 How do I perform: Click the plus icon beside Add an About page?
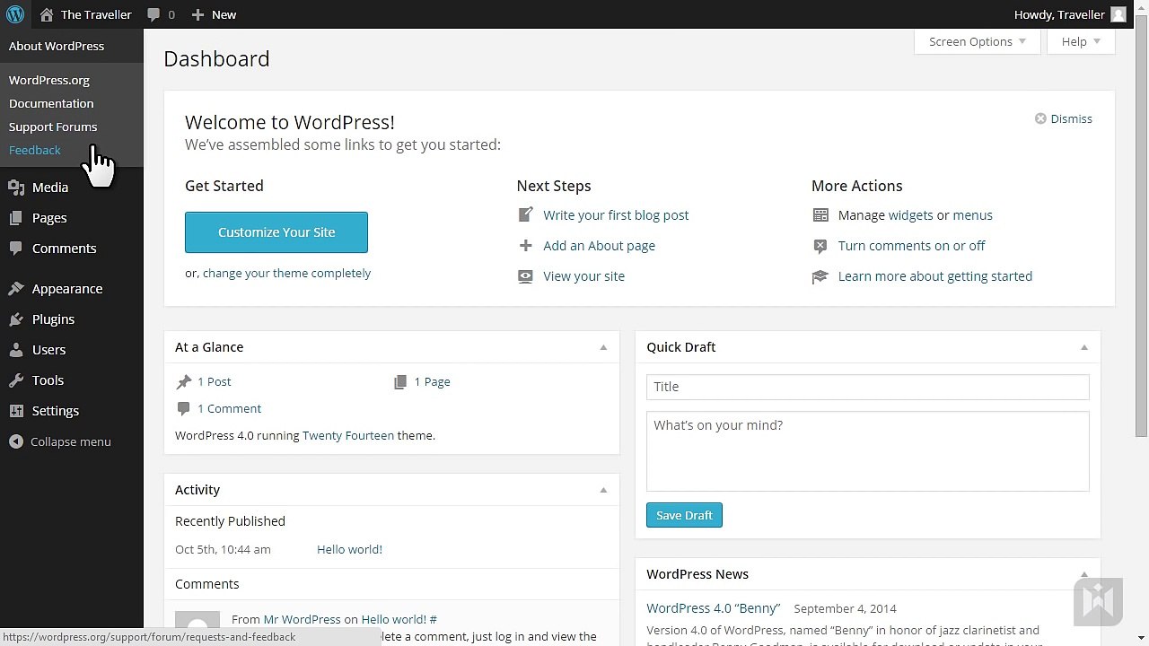point(526,246)
